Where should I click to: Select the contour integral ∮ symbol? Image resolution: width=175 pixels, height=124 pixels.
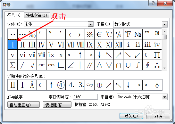(147, 65)
